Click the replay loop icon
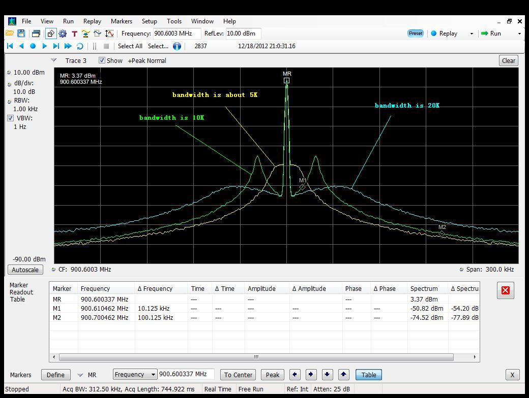 coord(80,46)
